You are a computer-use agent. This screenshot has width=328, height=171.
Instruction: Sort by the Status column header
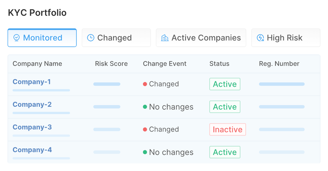point(219,64)
